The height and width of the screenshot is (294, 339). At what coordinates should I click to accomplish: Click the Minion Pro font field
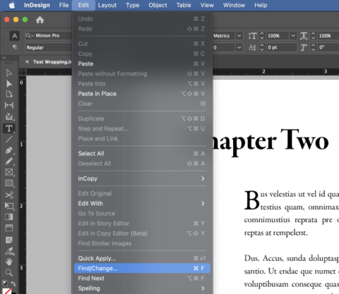48,36
